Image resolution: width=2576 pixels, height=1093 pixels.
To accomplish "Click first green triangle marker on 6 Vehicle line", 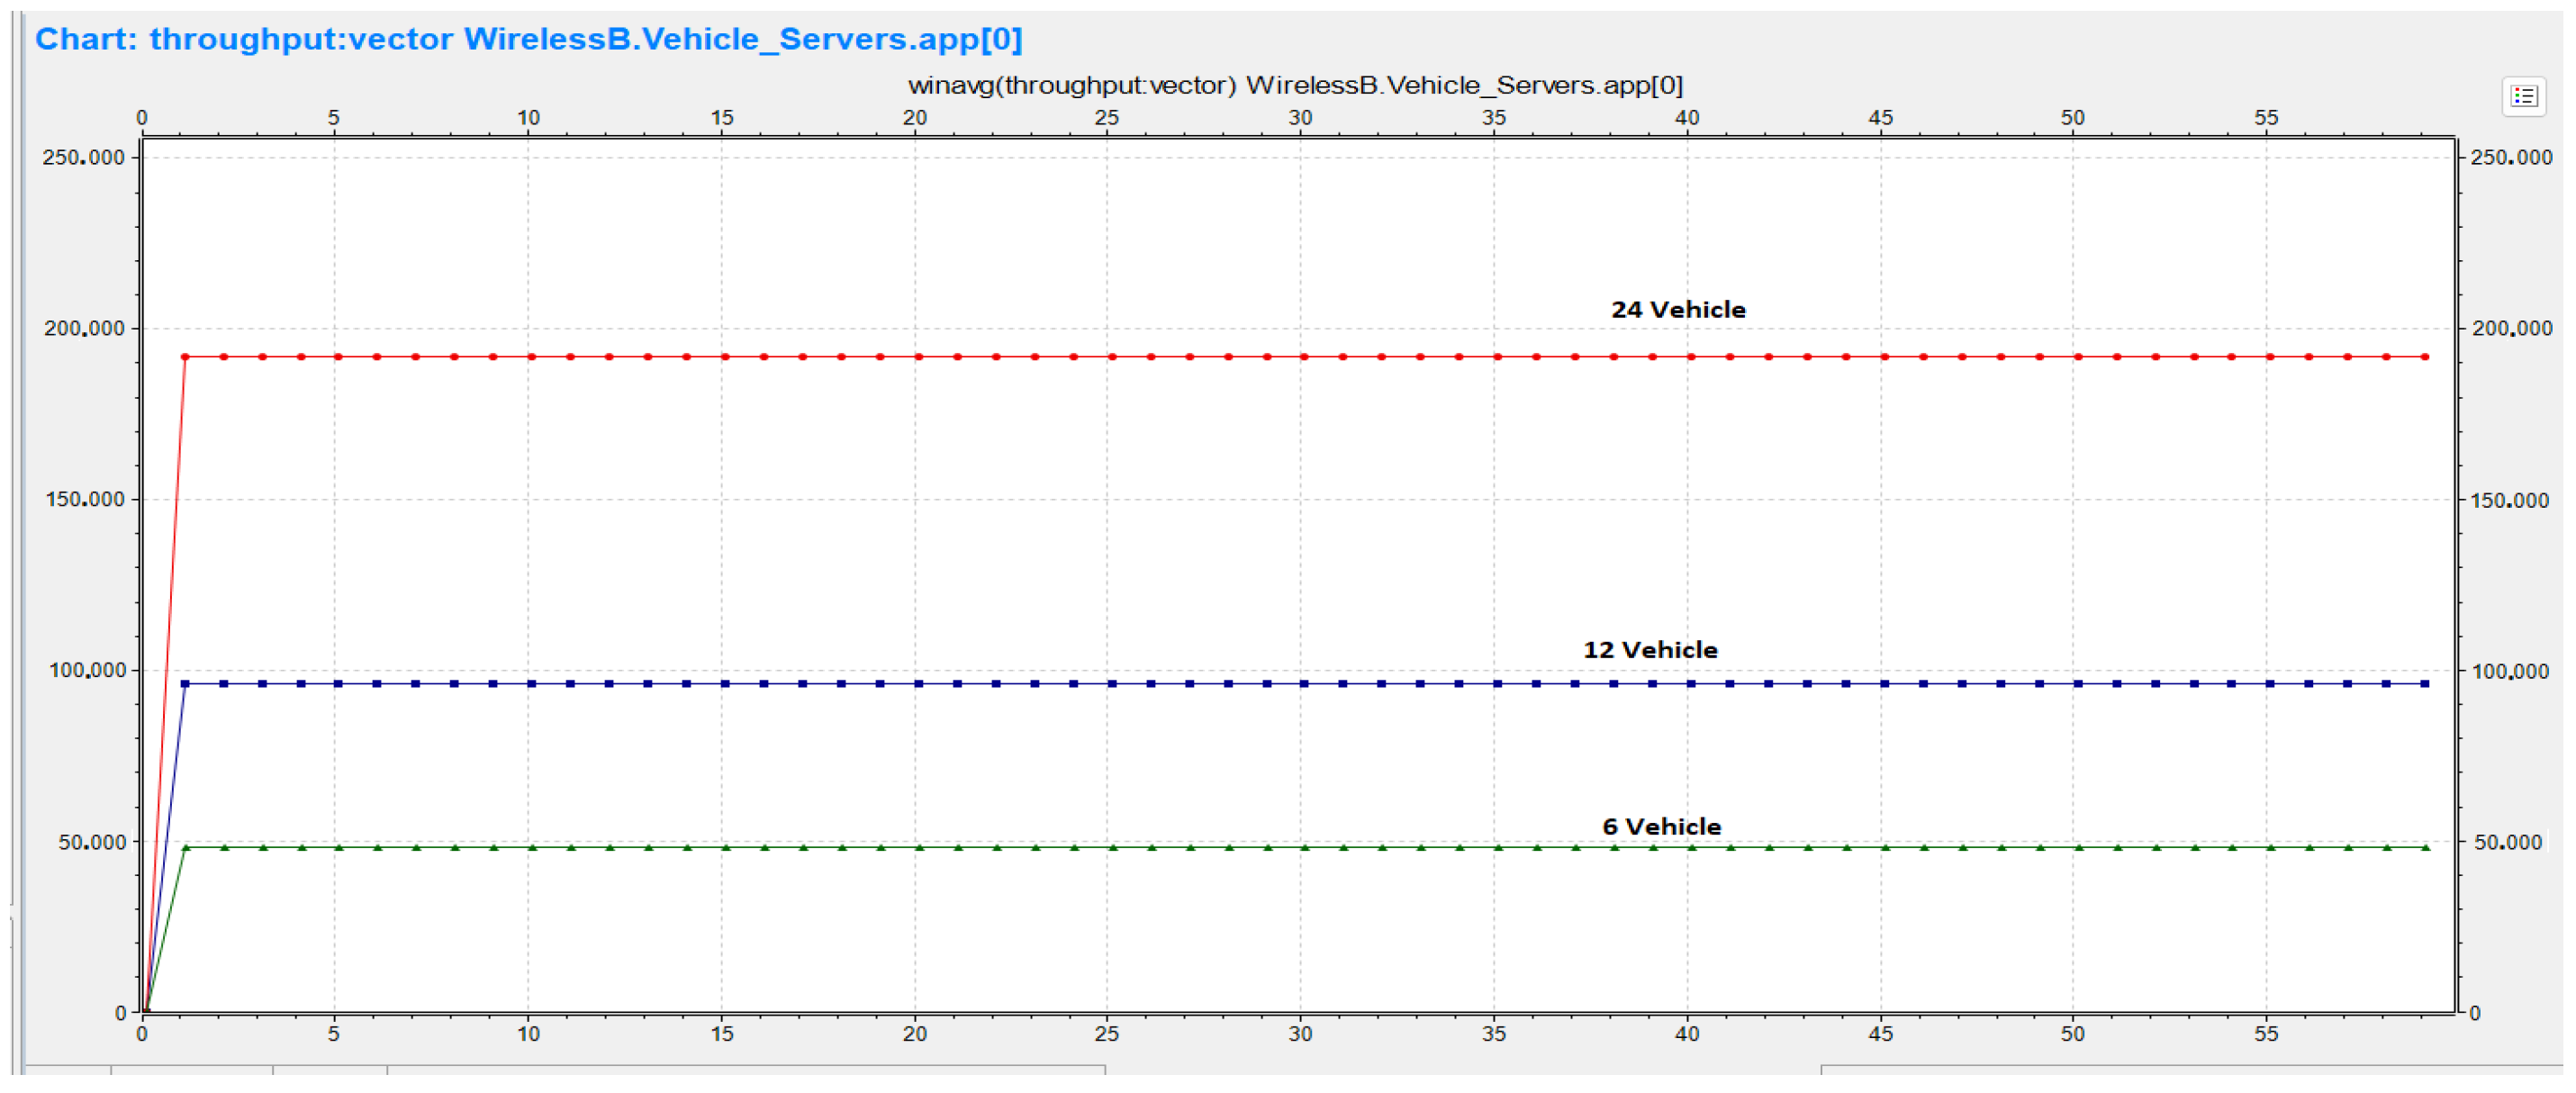I will (x=185, y=848).
